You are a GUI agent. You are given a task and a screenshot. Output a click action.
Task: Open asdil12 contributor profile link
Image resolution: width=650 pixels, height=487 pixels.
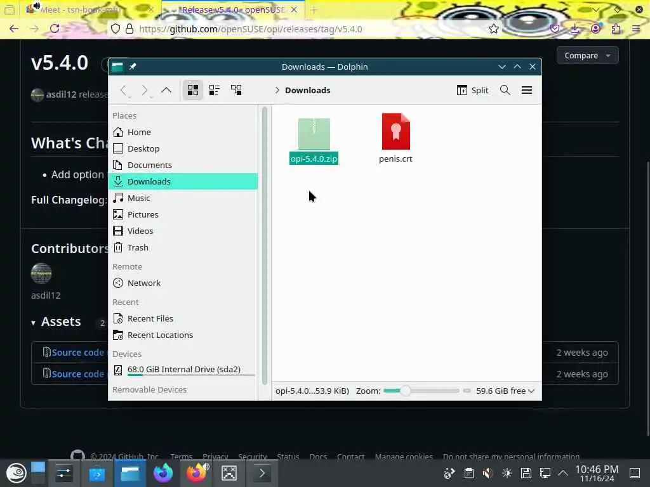click(46, 295)
